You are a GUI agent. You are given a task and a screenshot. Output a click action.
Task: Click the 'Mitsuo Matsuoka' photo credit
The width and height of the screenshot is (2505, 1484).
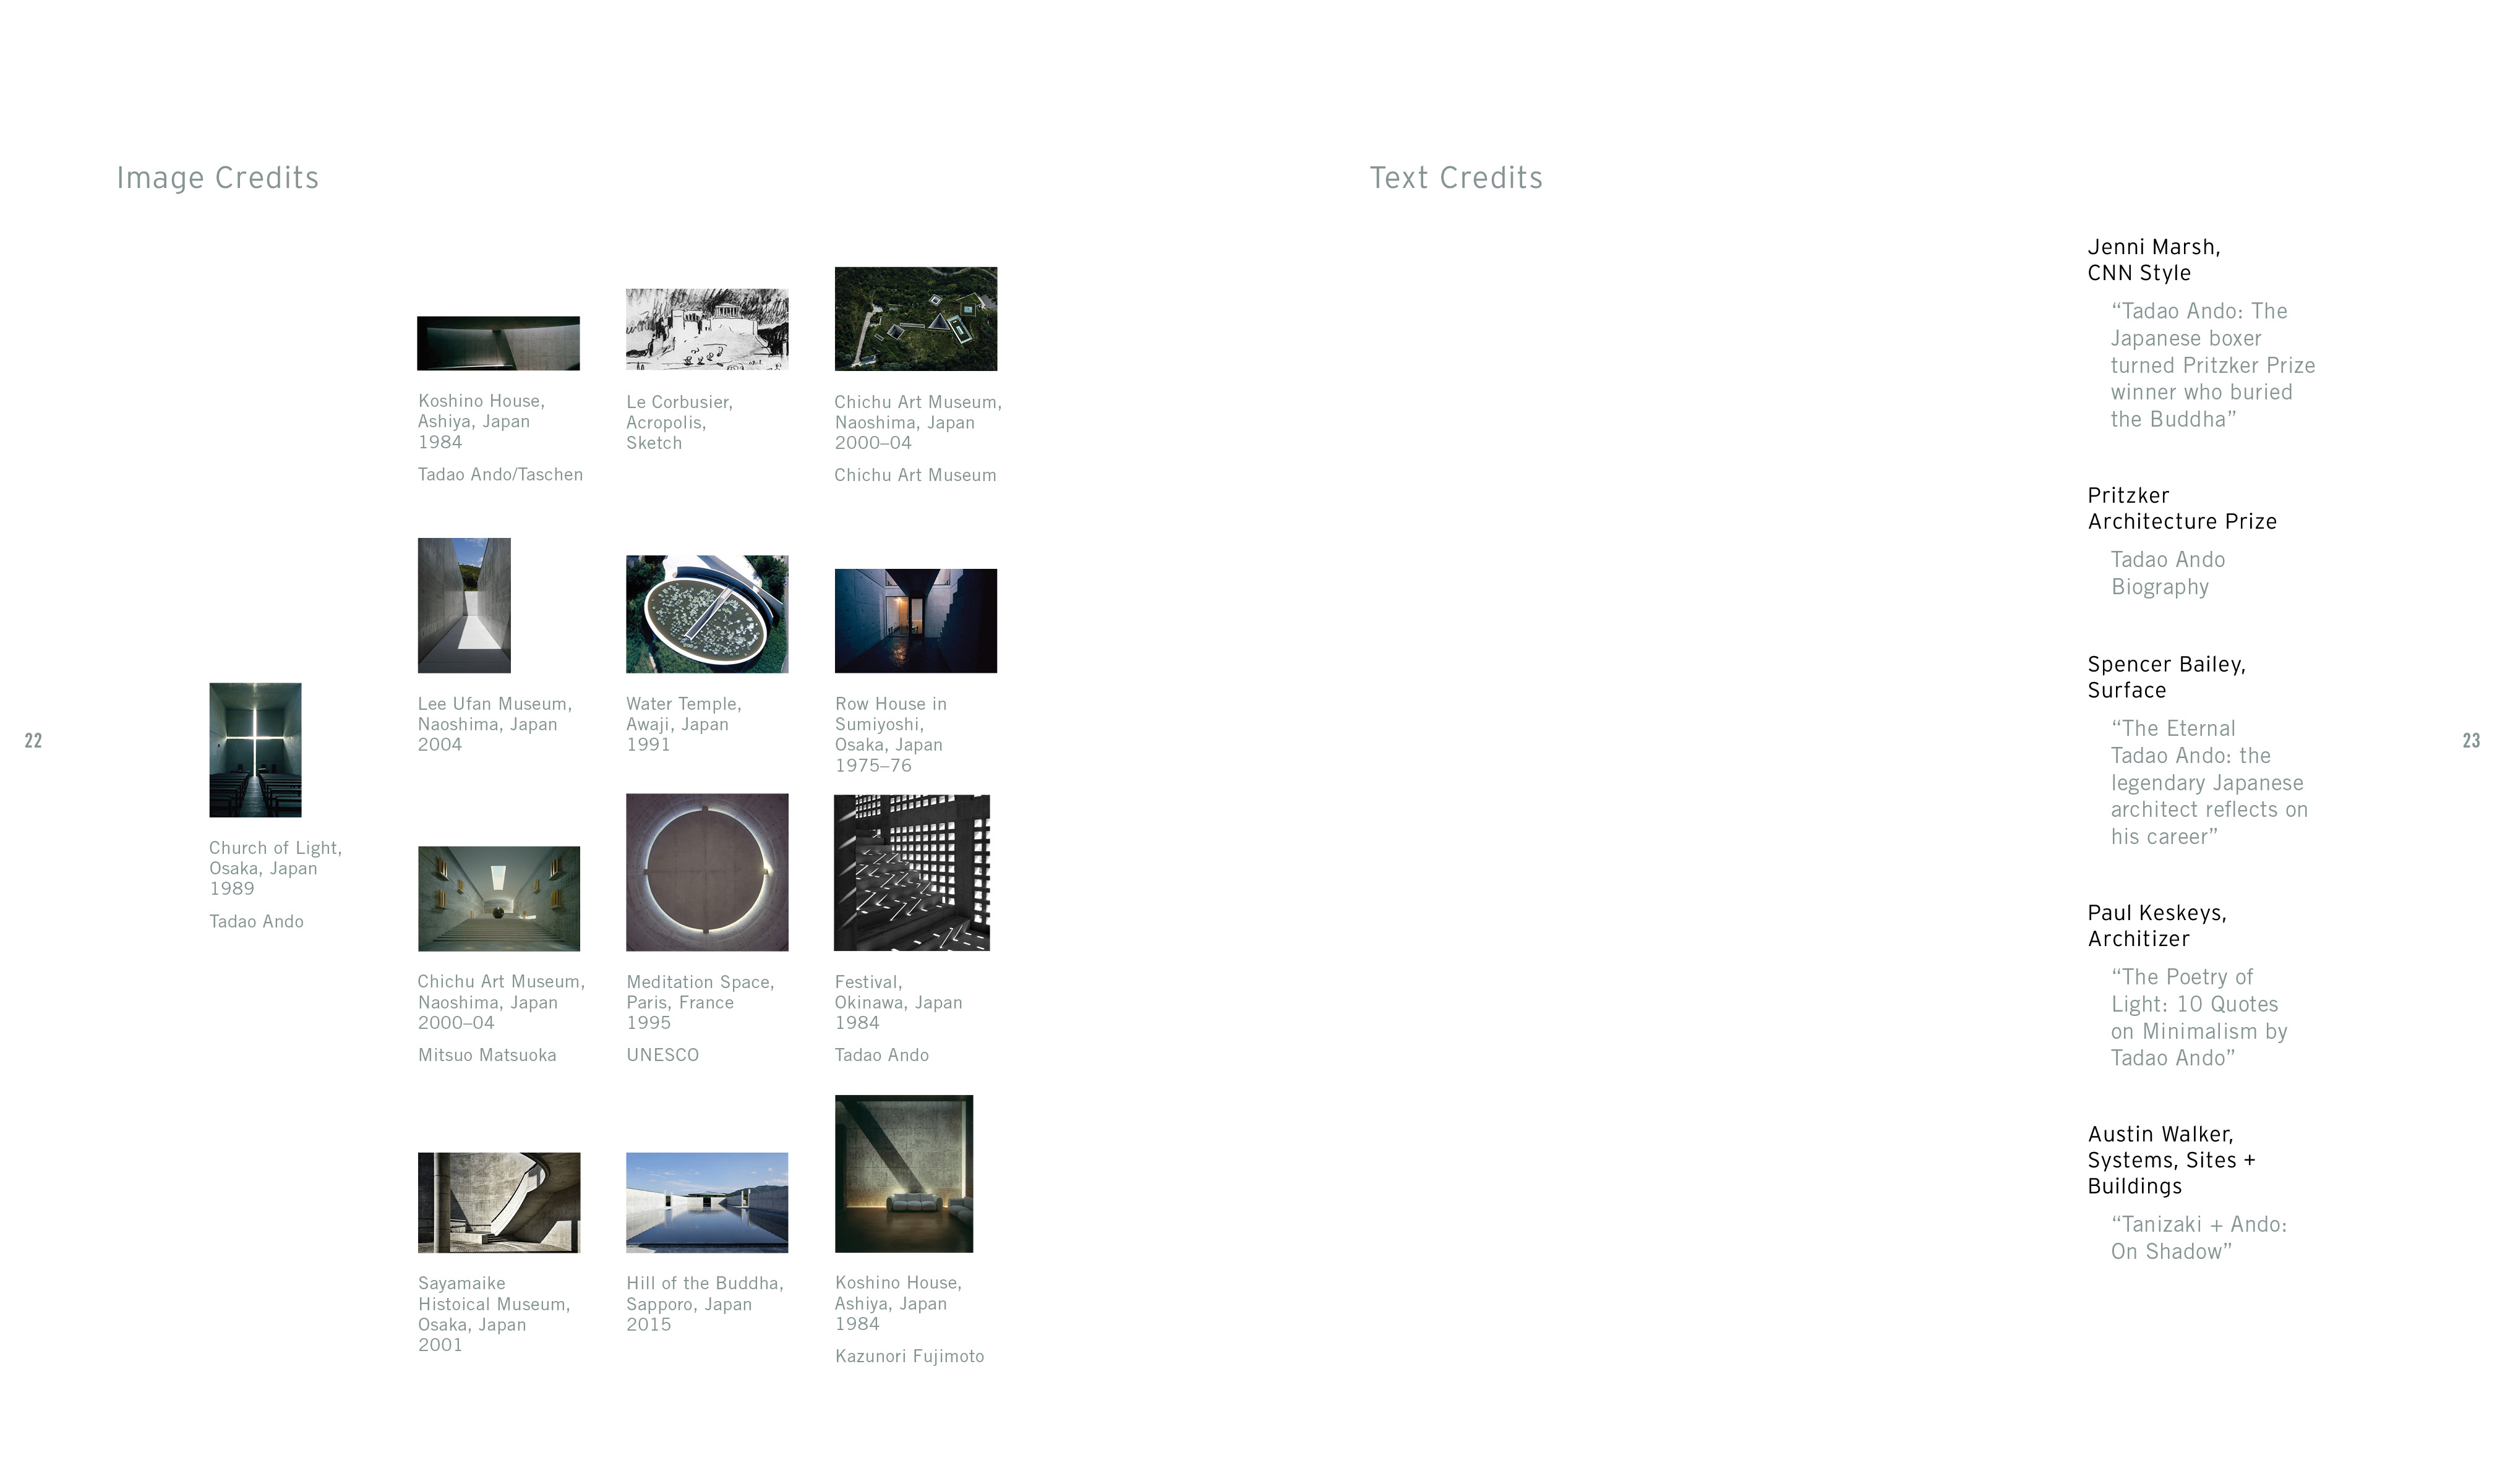click(x=487, y=1055)
